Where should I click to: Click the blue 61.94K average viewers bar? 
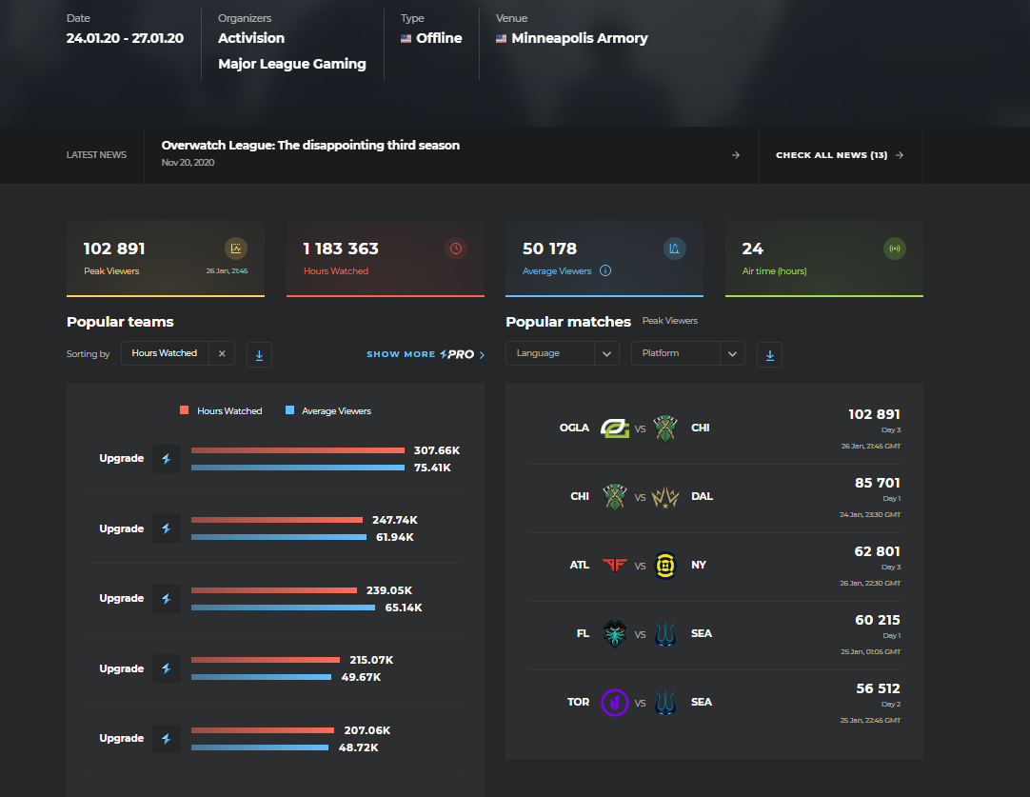click(279, 537)
